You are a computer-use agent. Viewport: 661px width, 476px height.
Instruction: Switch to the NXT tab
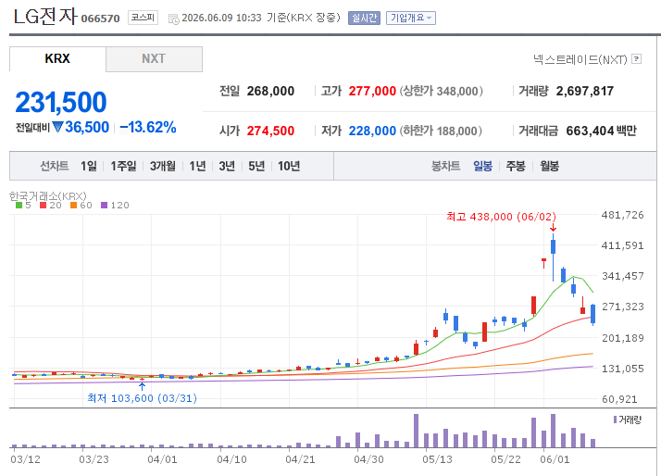154,58
